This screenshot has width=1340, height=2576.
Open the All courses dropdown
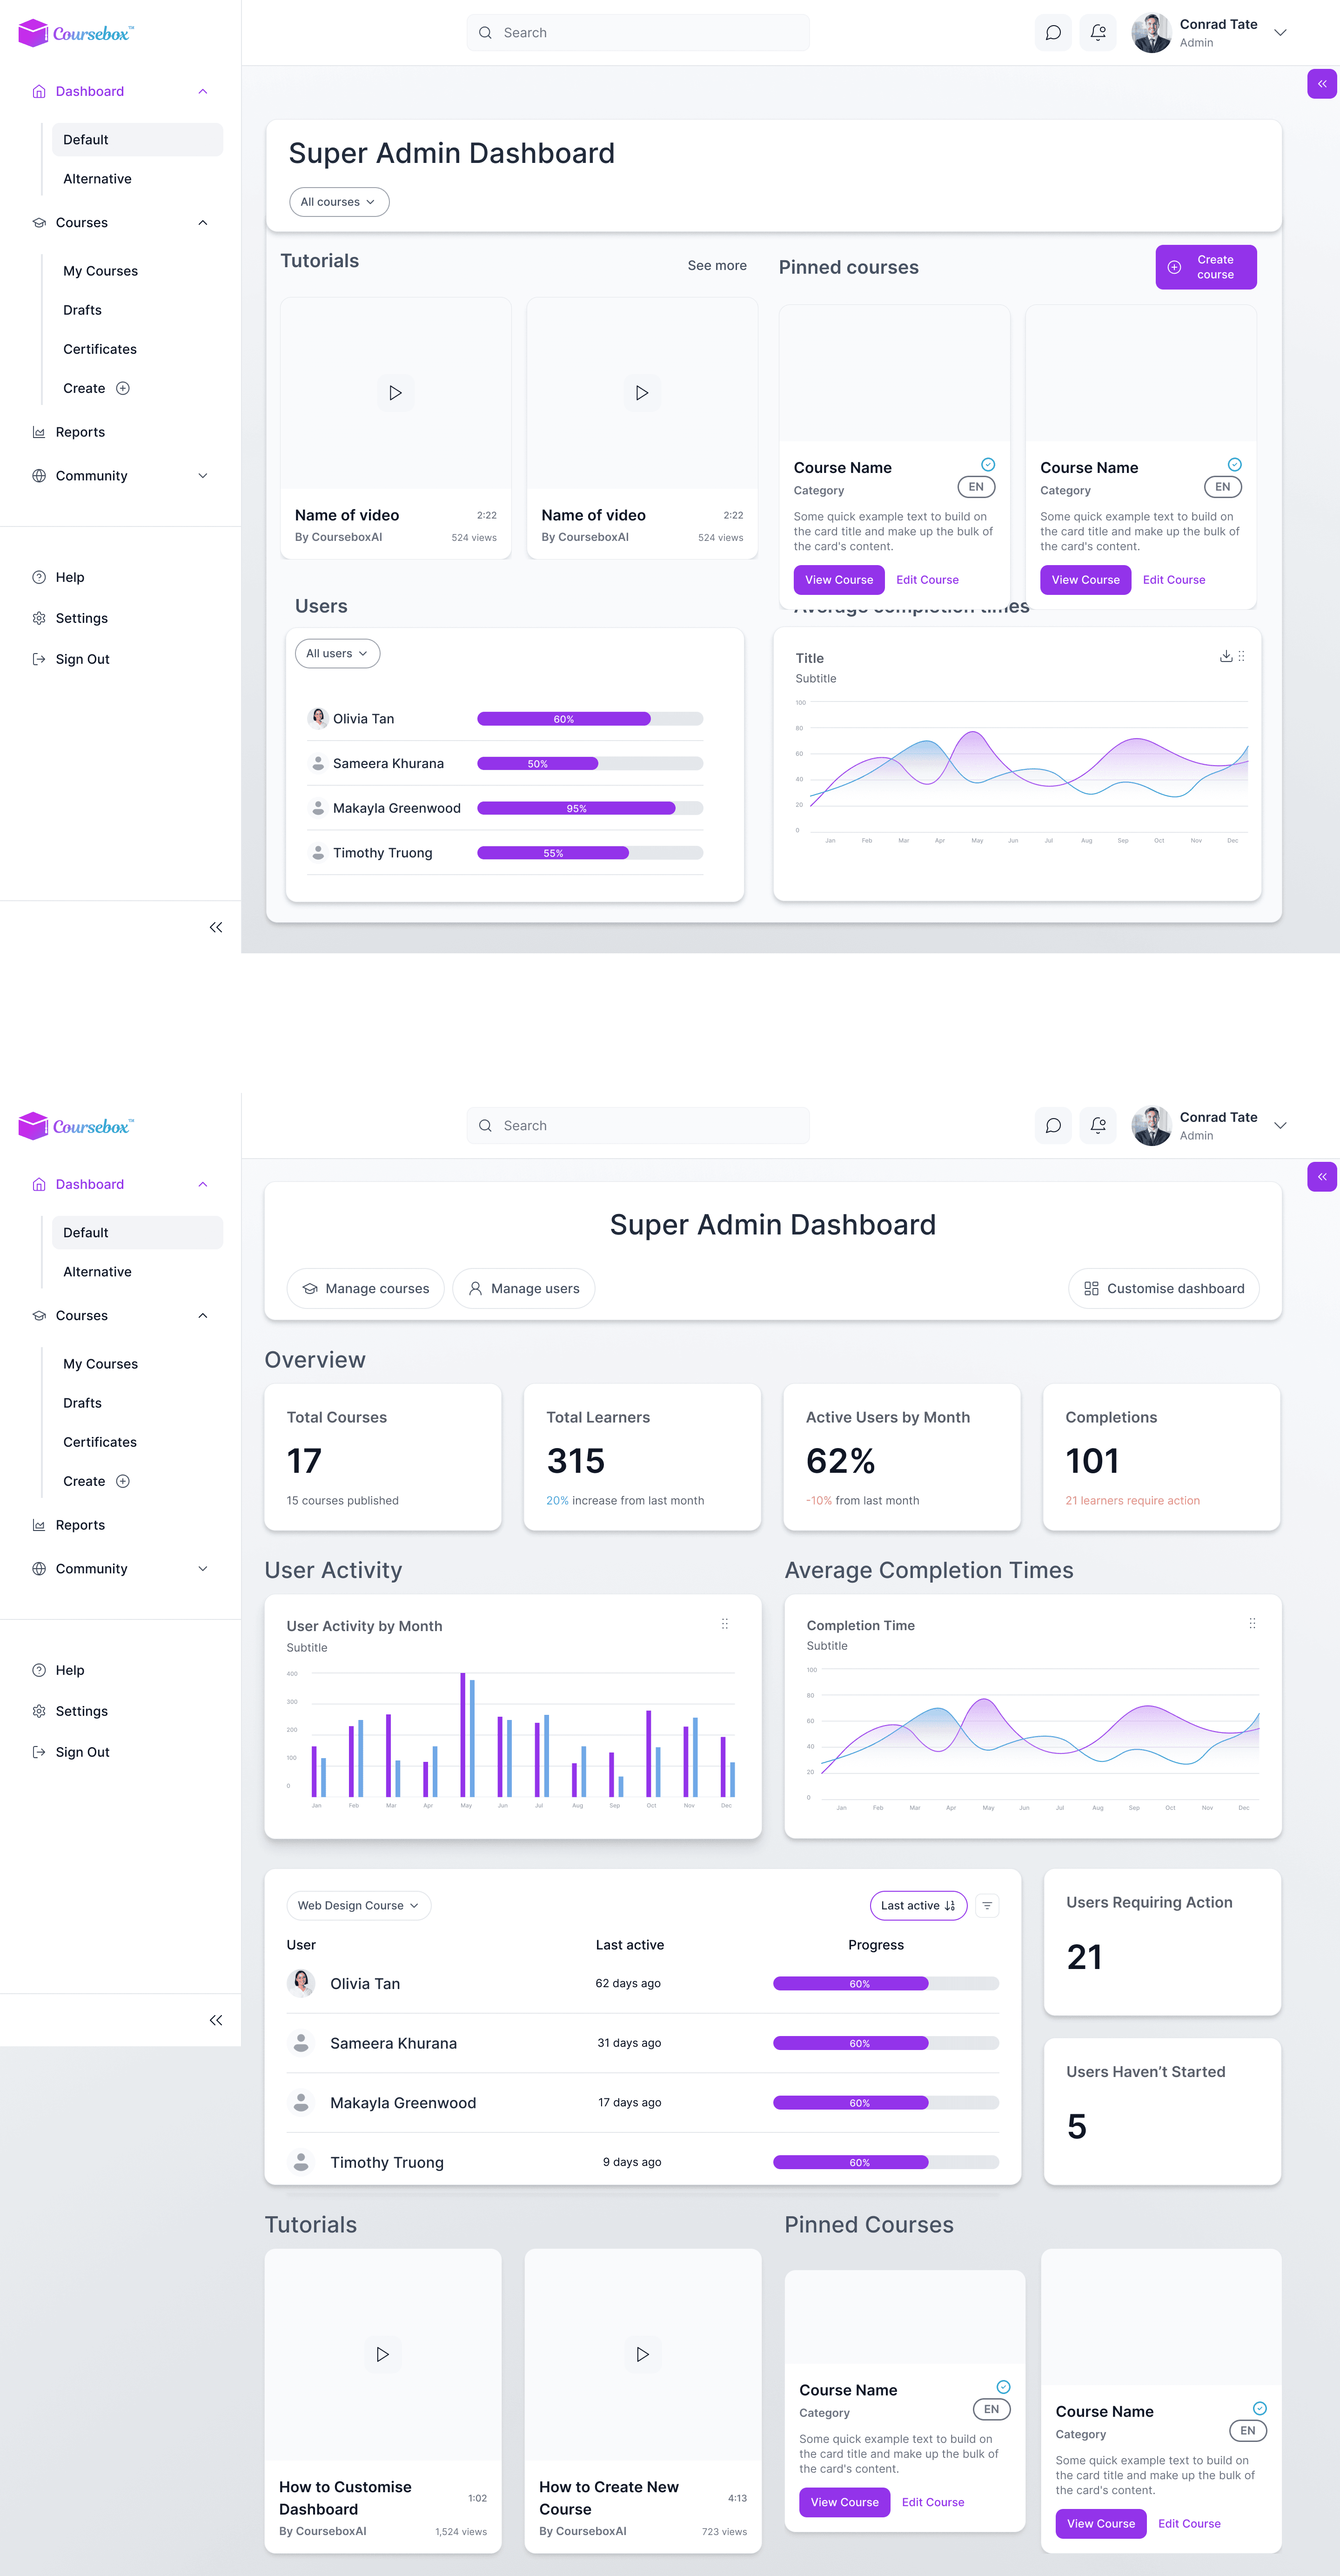pyautogui.click(x=339, y=202)
